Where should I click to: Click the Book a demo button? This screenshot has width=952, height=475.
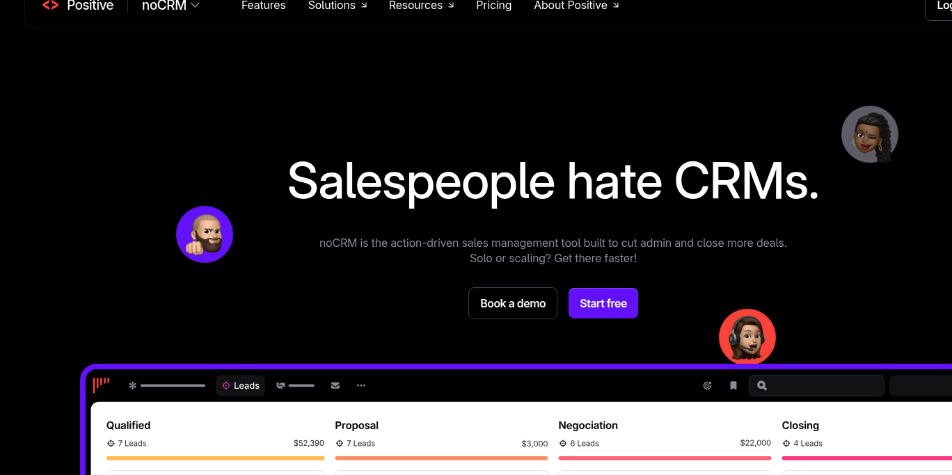click(x=513, y=303)
